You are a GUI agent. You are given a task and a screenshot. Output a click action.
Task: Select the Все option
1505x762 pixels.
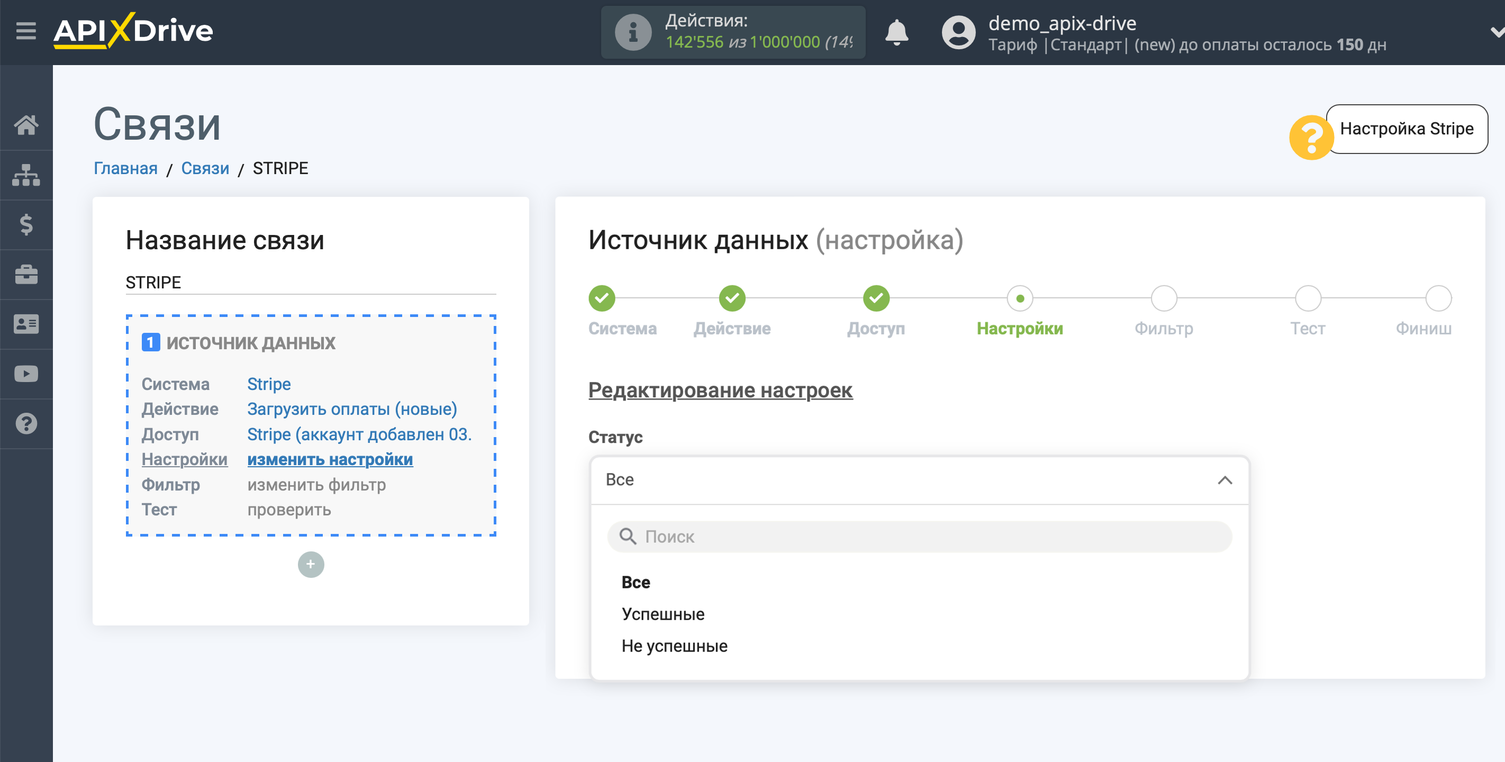tap(636, 582)
